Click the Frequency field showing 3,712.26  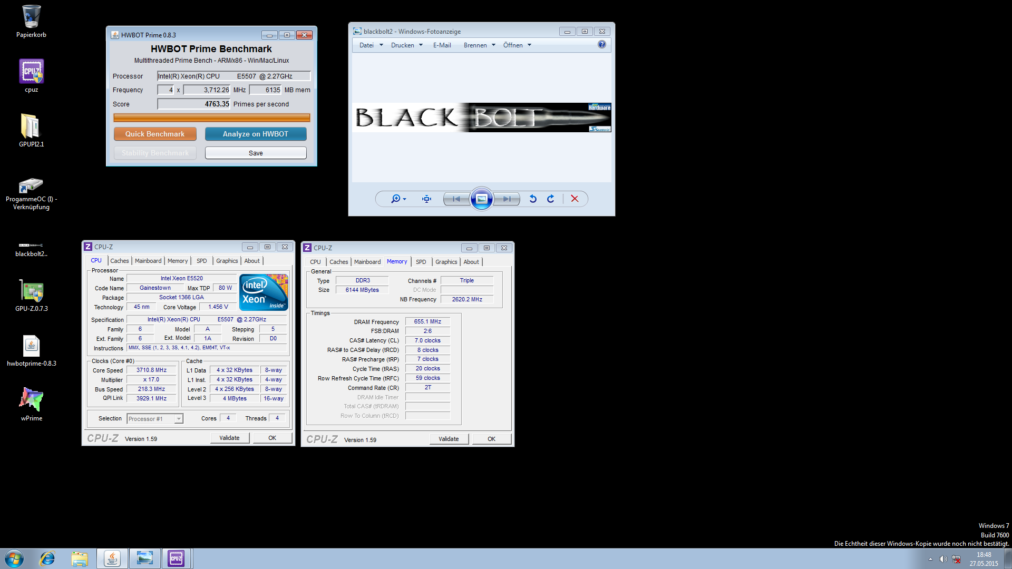tap(207, 90)
